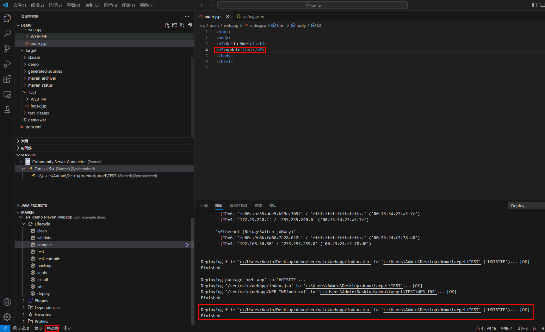Refresh the Explorer file tree
Screen dimensions: 545x332
click(182, 25)
